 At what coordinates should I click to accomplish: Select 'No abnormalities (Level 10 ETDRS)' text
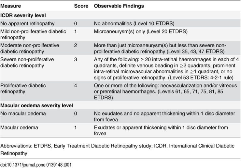pos(133,23)
